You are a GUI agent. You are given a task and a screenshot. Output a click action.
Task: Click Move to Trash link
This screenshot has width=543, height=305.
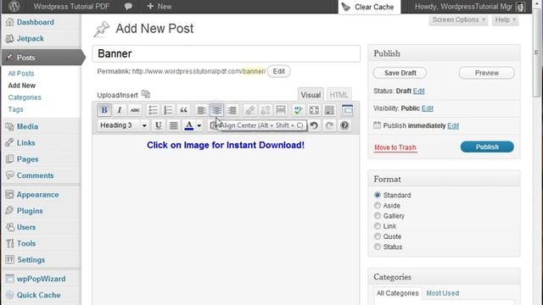coord(395,147)
